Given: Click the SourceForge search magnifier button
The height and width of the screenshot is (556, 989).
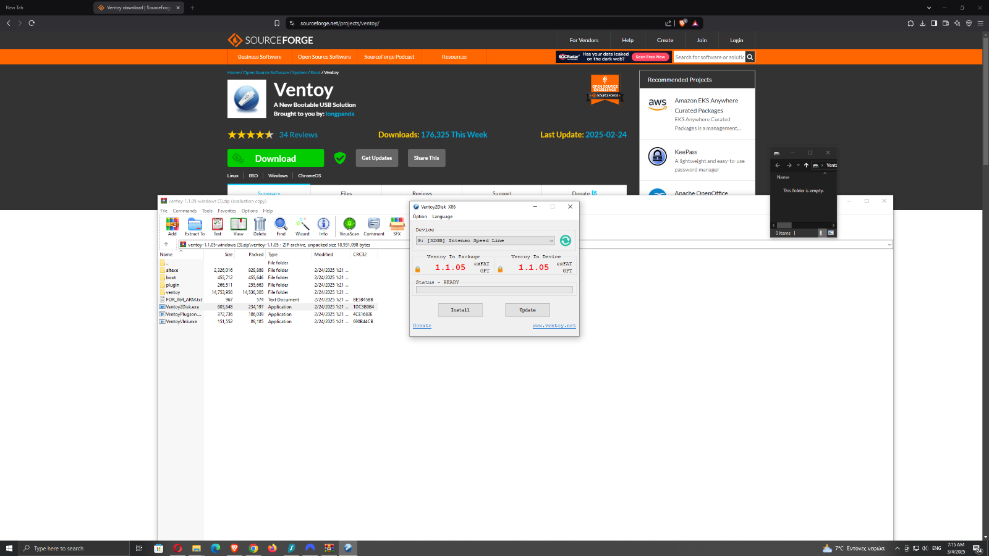Looking at the screenshot, I should [x=750, y=57].
